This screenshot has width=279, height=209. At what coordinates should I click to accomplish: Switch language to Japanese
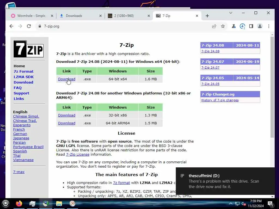coord(21,138)
